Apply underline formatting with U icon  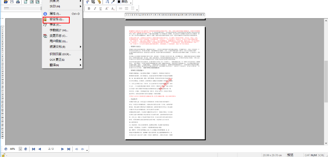tap(101, 9)
